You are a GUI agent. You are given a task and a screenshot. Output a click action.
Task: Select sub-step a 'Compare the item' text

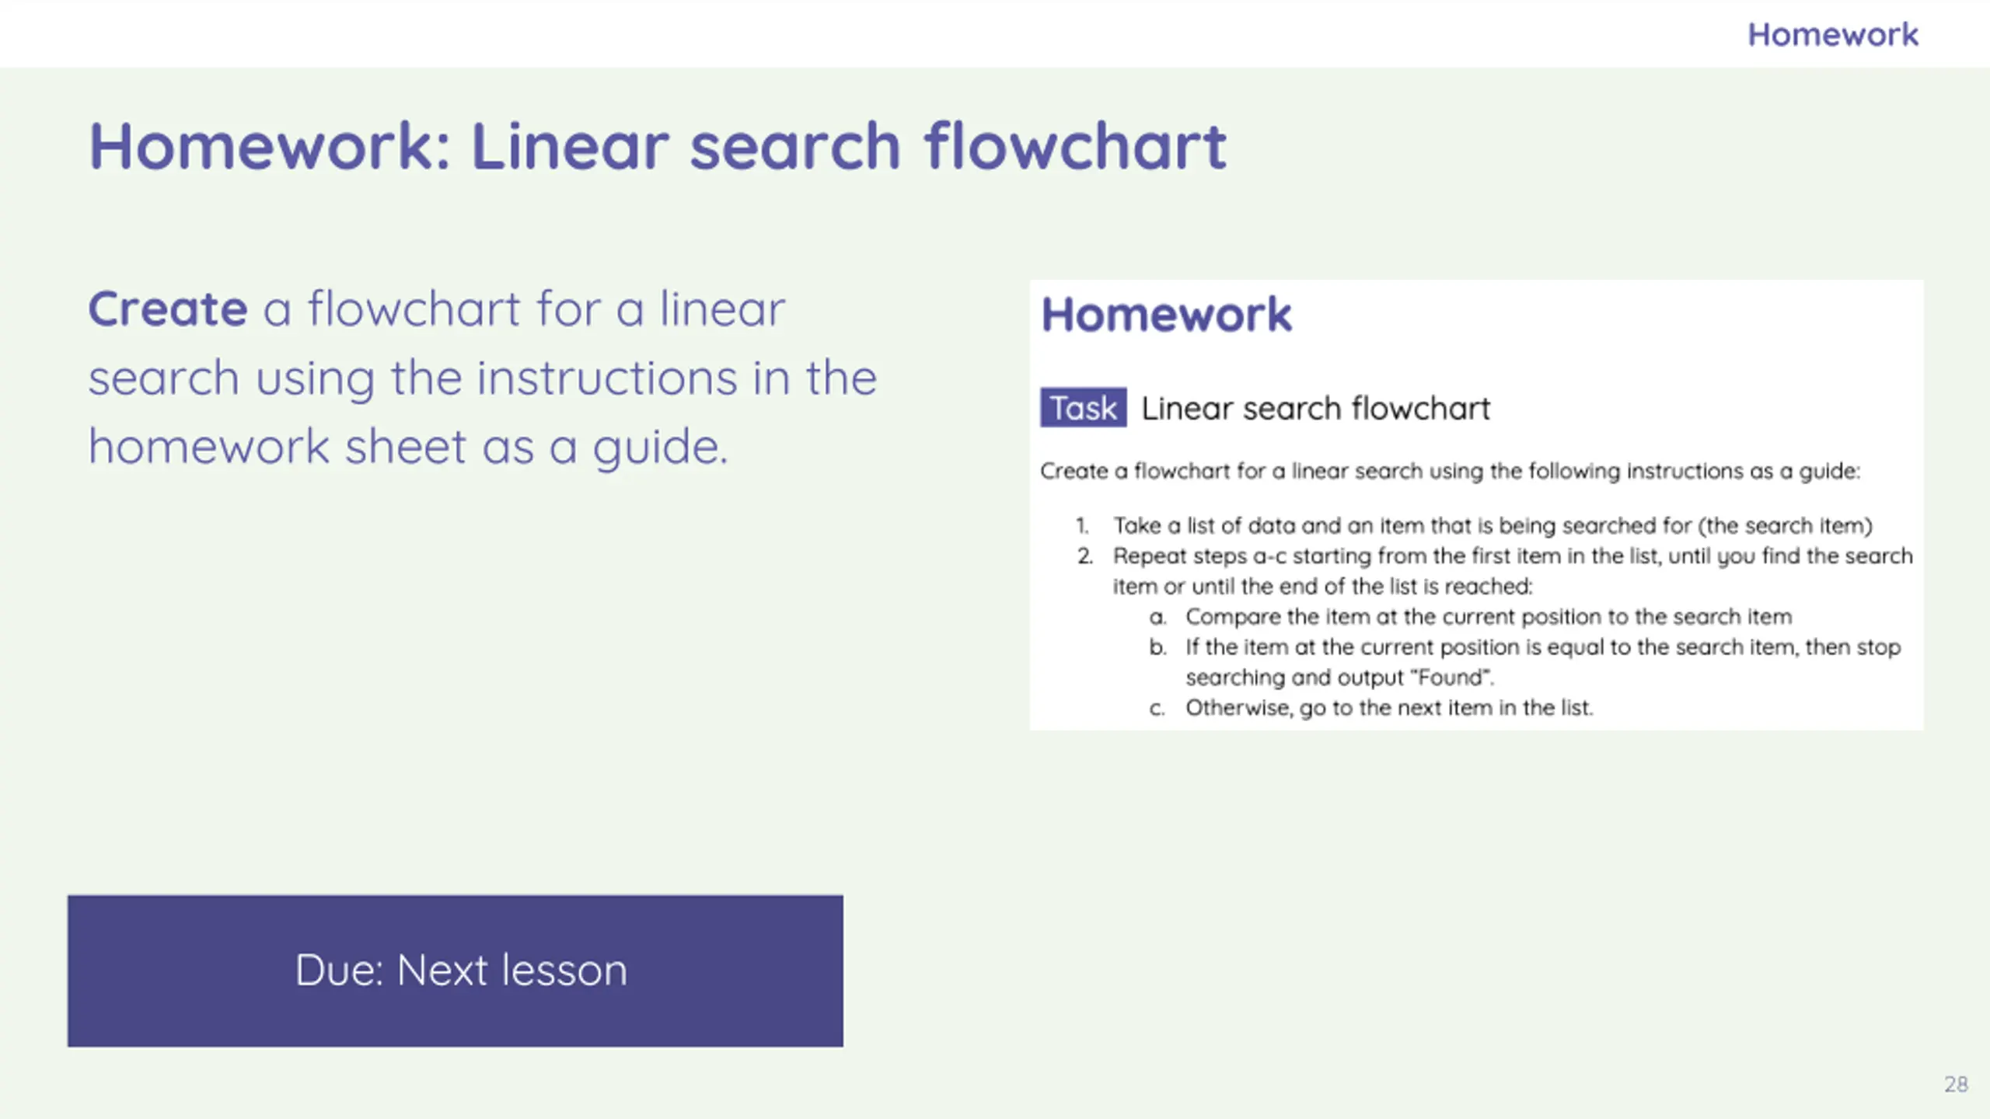click(1489, 616)
